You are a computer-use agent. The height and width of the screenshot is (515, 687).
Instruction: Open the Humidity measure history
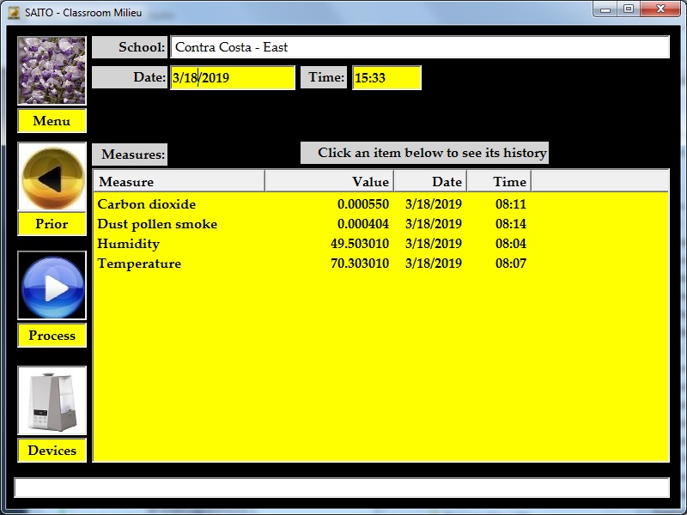pos(129,244)
